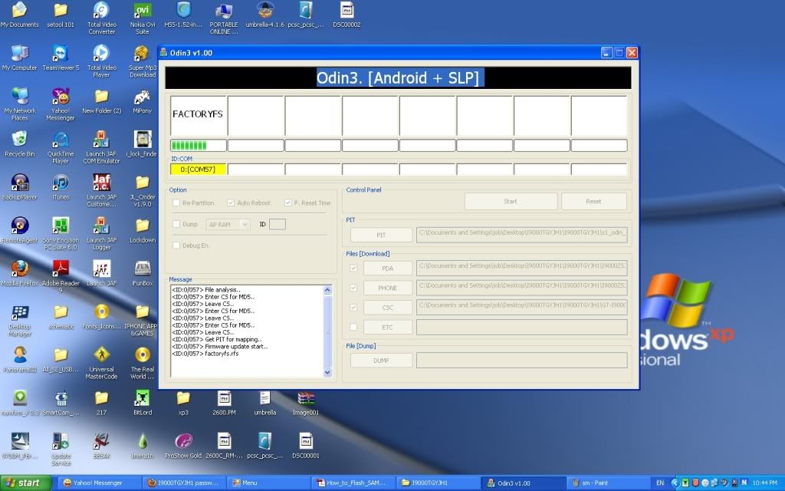Image resolution: width=785 pixels, height=491 pixels.
Task: Open the Nokia Ovi Suite shortcut
Action: click(x=143, y=18)
